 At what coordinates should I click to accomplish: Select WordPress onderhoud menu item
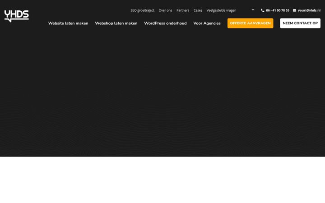(165, 23)
